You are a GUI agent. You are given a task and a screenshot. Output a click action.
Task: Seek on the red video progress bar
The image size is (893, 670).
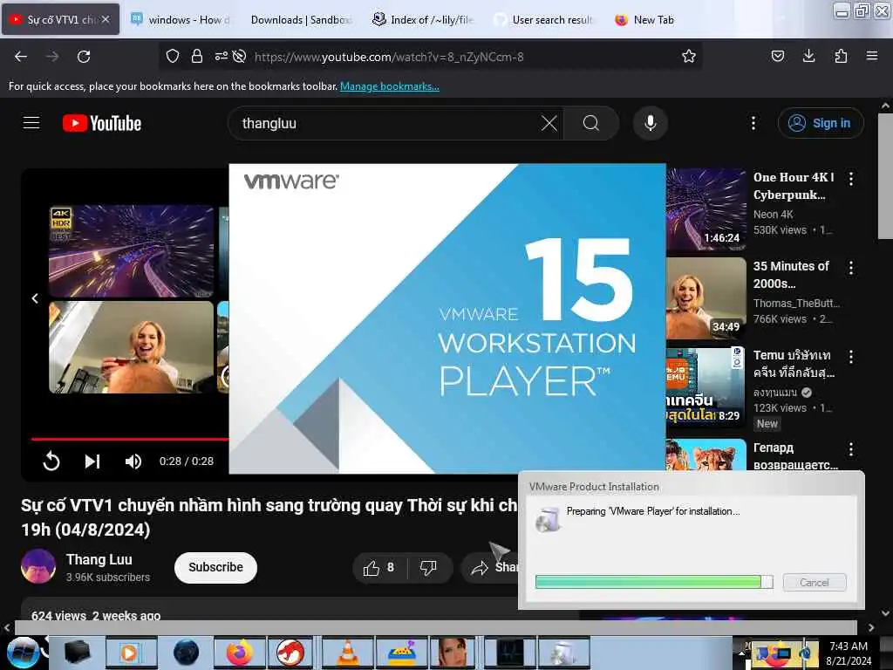point(130,440)
